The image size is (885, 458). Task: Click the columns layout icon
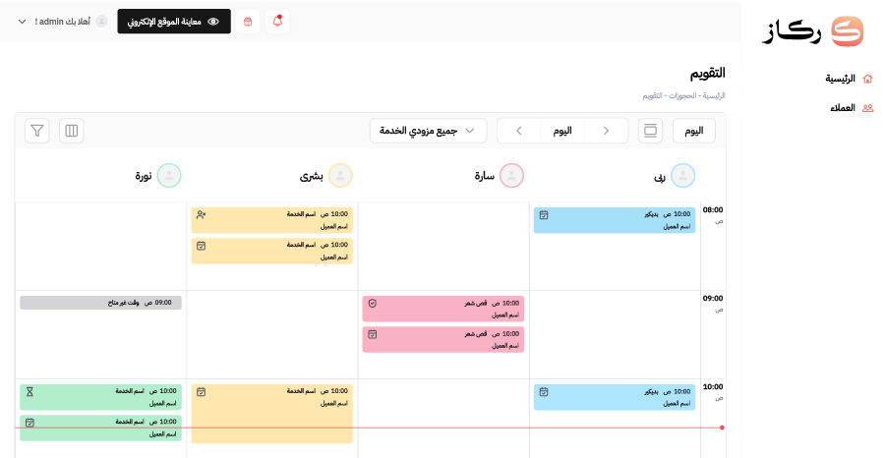coord(72,131)
